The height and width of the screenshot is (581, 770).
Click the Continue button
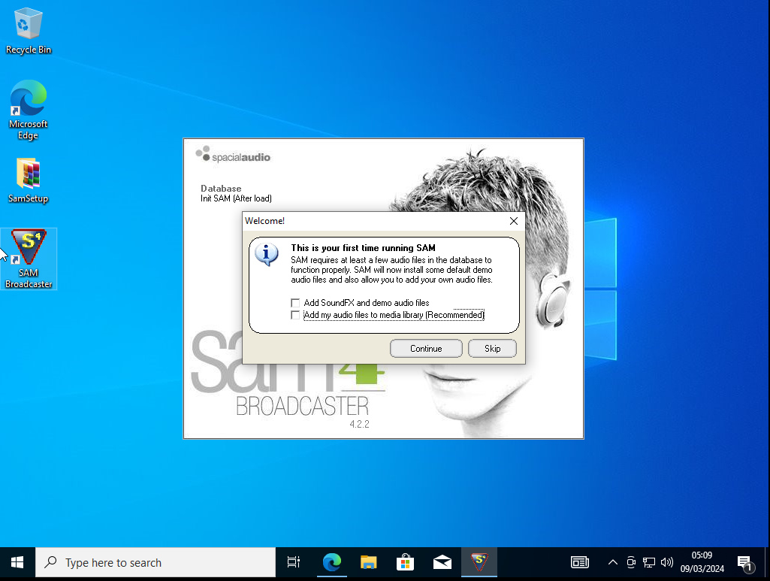tap(426, 349)
